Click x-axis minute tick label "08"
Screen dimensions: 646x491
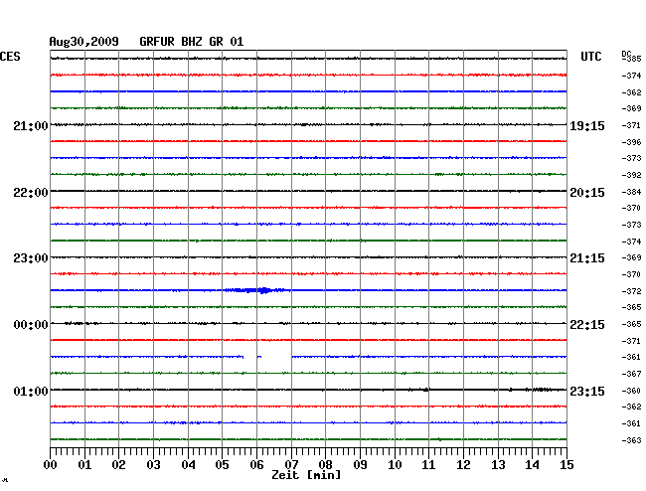(x=325, y=465)
